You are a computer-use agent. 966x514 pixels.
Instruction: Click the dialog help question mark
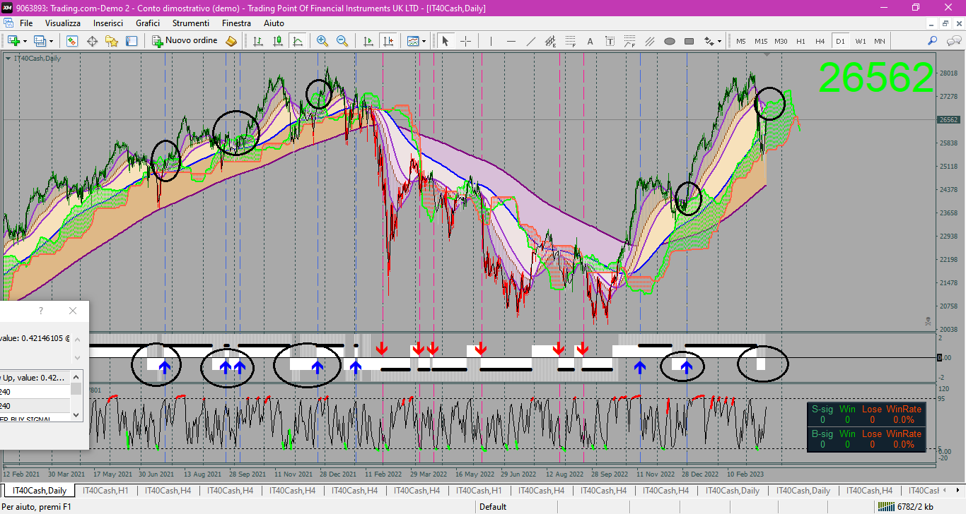[x=41, y=311]
